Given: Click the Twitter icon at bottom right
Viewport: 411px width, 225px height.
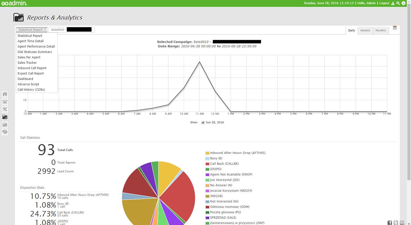Looking at the screenshot, I should [396, 222].
